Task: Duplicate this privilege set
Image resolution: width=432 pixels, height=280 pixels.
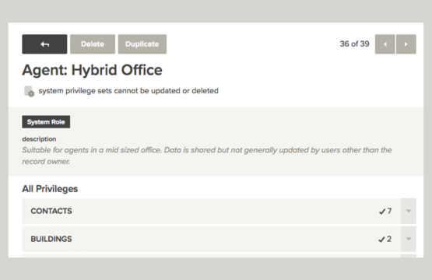Action: [142, 44]
